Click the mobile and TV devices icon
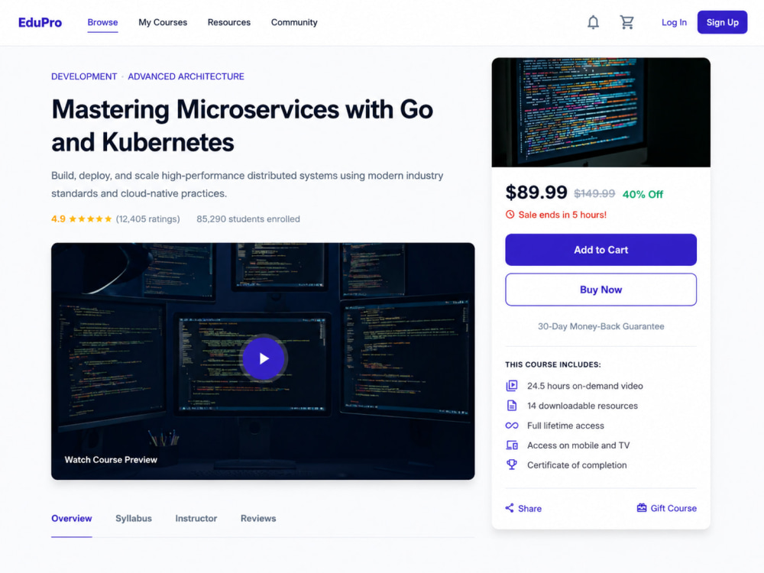Viewport: 764px width, 573px height. (512, 445)
